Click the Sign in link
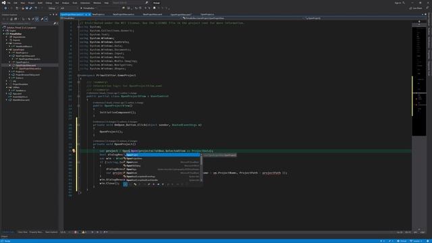The image size is (432, 243). pos(398,3)
